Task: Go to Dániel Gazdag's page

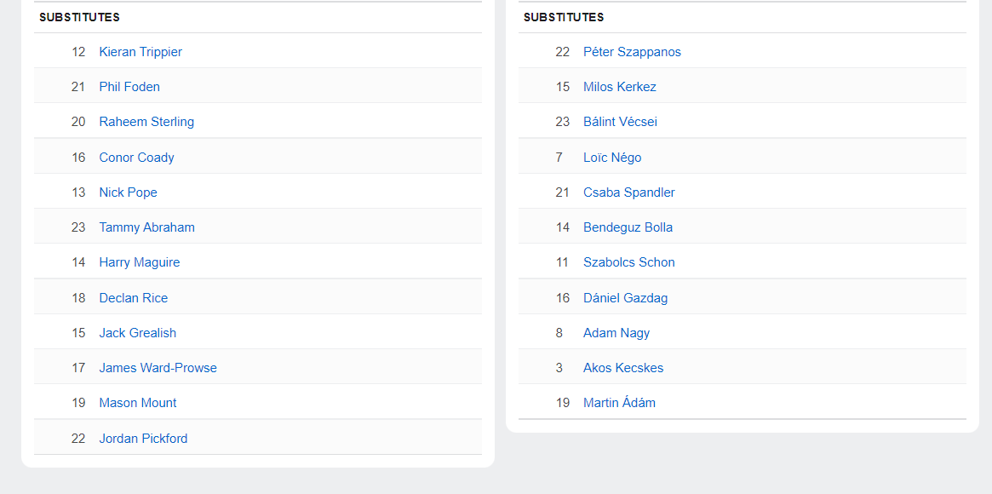Action: click(626, 298)
